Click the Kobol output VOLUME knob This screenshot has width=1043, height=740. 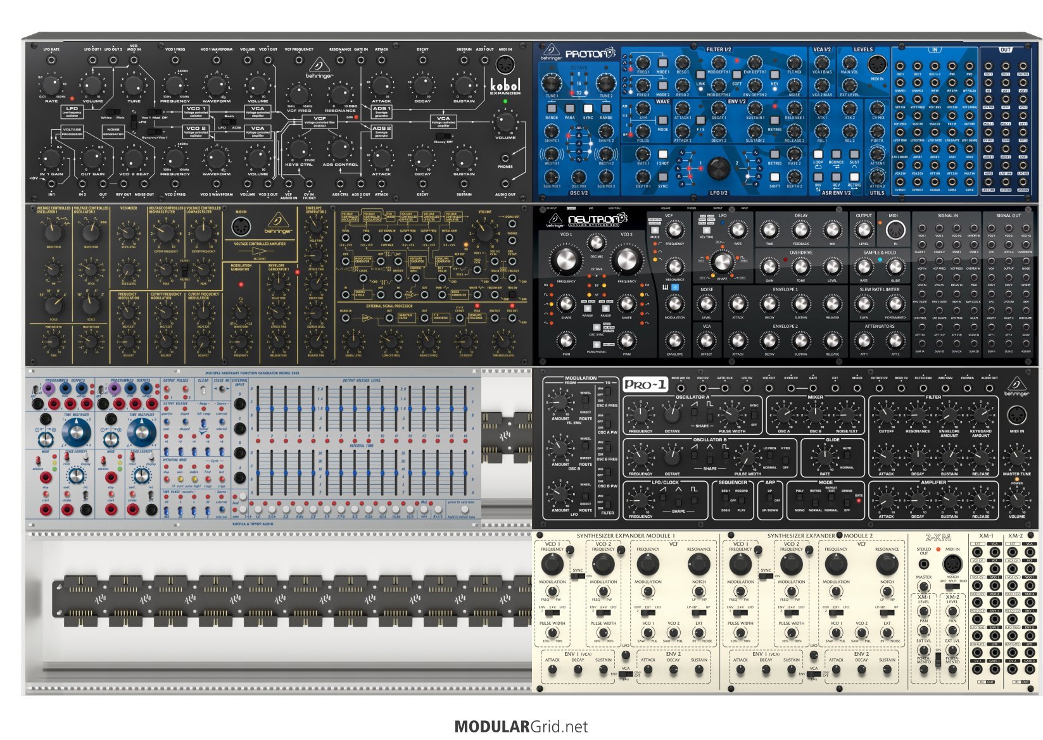tap(505, 122)
